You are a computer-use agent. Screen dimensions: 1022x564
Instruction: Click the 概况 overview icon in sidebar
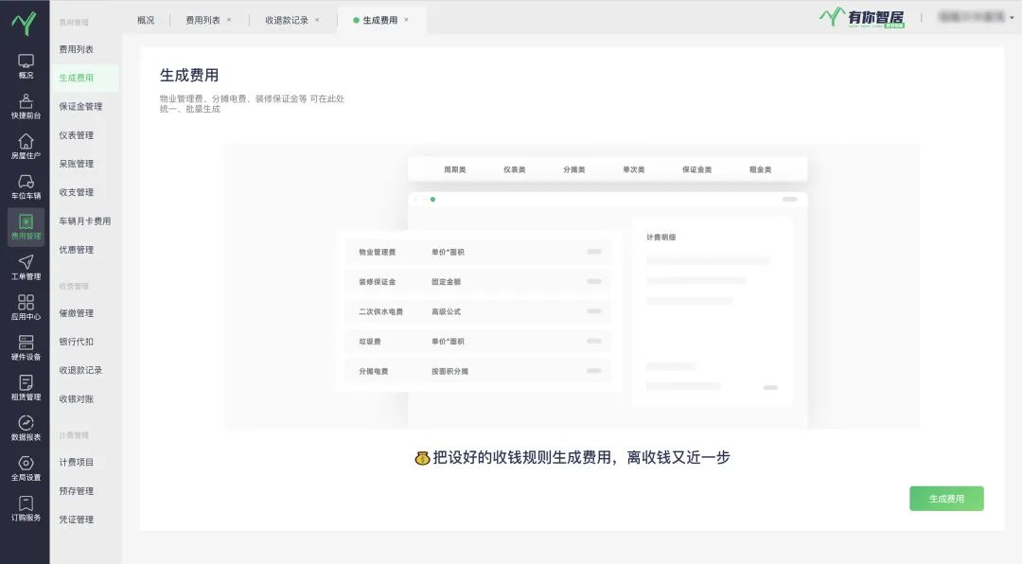click(26, 61)
